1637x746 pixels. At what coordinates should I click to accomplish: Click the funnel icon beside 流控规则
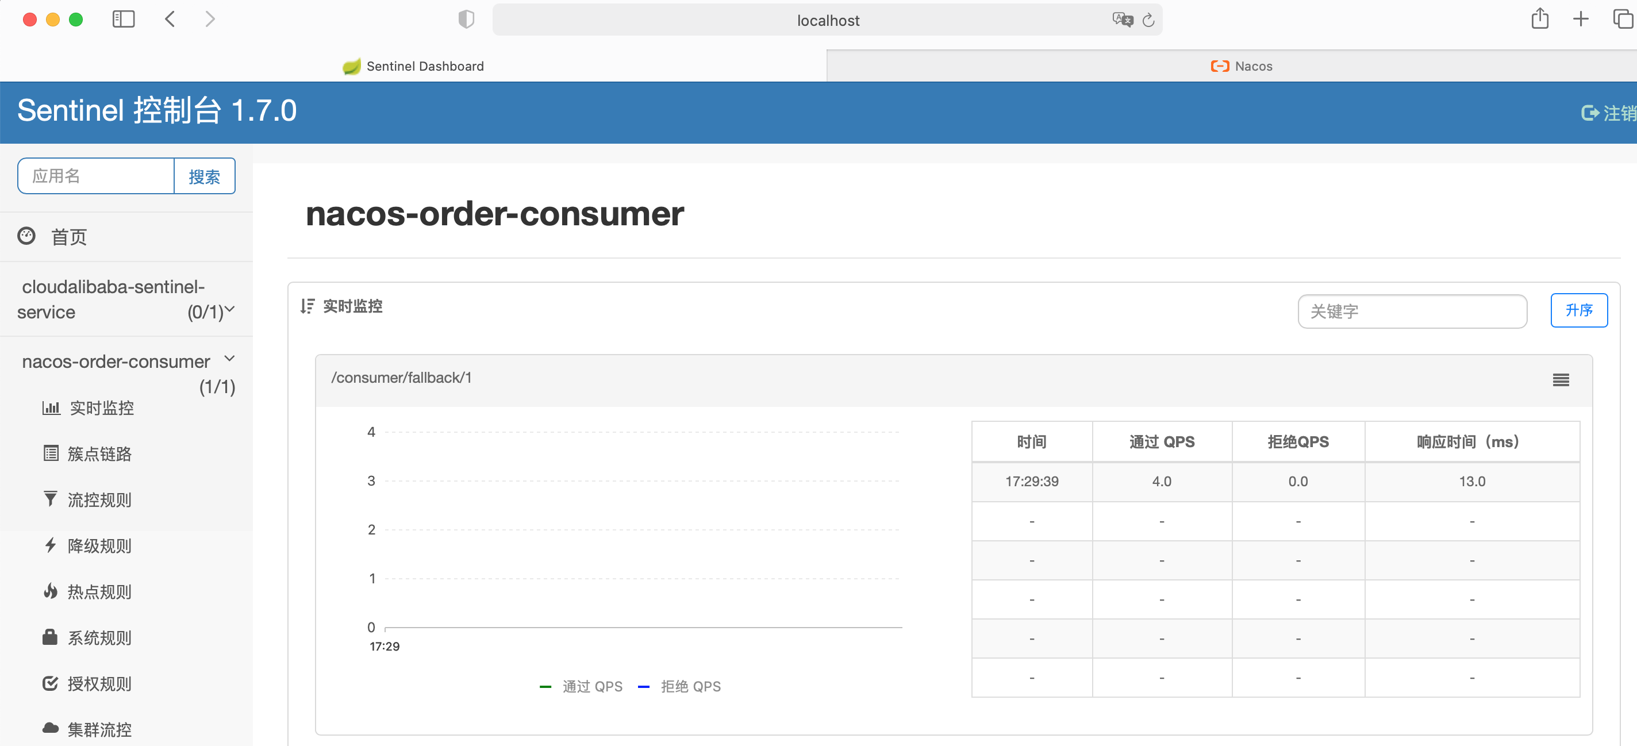50,499
